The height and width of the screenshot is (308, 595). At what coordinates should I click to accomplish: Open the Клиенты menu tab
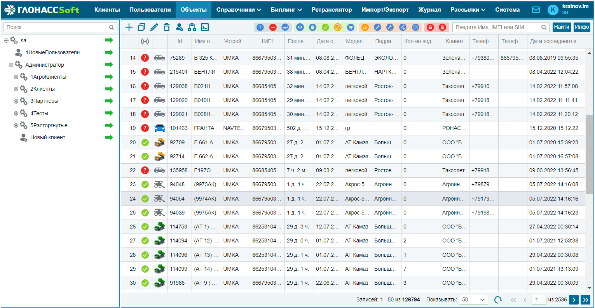pos(107,10)
